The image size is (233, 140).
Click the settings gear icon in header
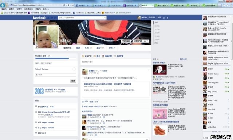pos(167,18)
